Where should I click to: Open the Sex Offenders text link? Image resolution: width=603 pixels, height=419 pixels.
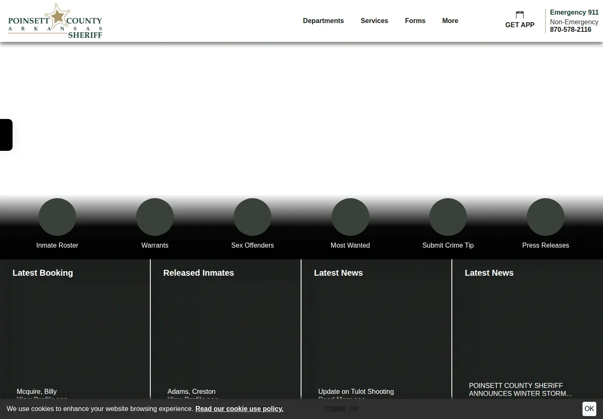pos(253,246)
